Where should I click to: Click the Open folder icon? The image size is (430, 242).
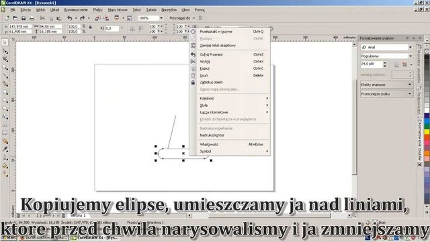(15, 18)
